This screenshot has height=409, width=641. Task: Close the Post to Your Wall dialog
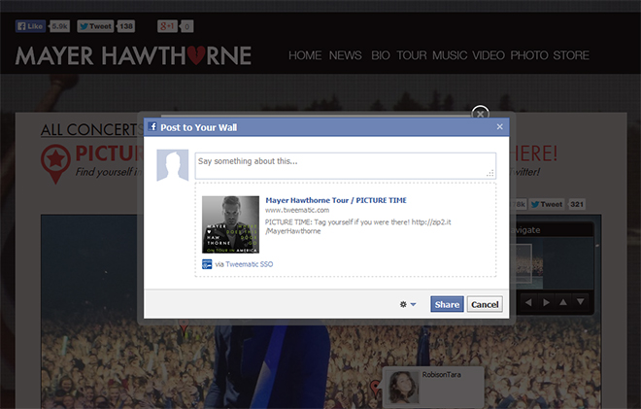click(499, 127)
